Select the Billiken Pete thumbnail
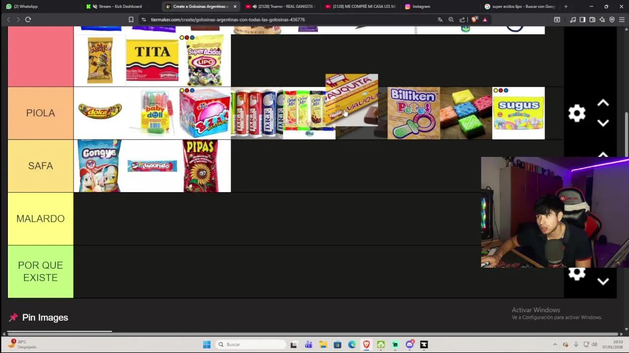Screen dimensions: 629x353 coord(414,113)
